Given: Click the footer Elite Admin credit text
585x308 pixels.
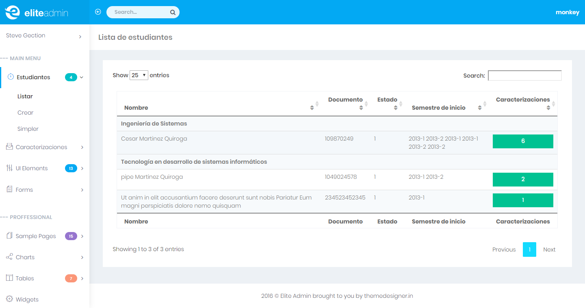Looking at the screenshot, I should tap(337, 296).
